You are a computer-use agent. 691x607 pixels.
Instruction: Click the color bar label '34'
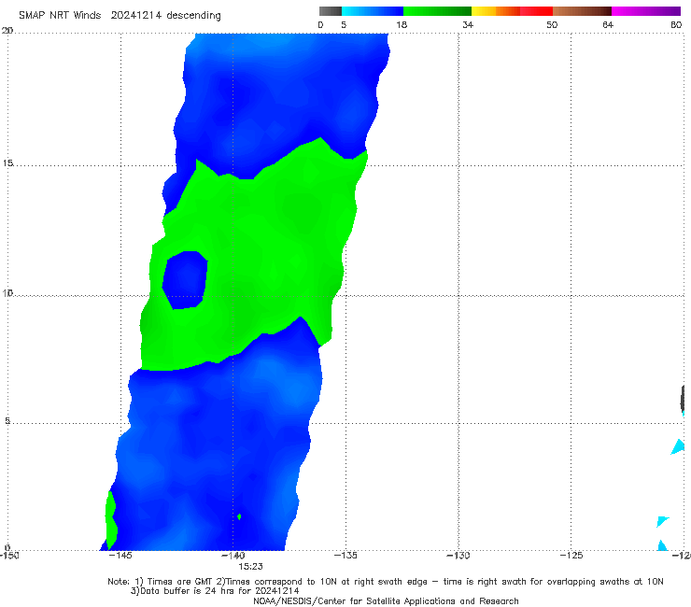(468, 24)
